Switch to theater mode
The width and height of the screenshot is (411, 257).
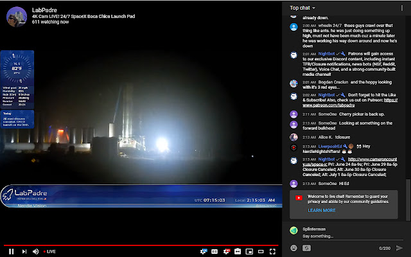click(x=261, y=251)
